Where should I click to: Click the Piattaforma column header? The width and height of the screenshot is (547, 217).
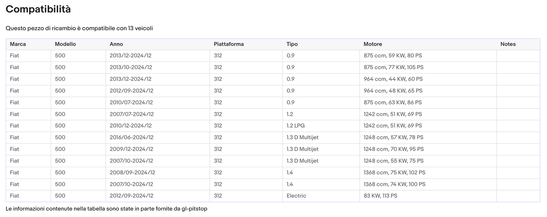229,44
